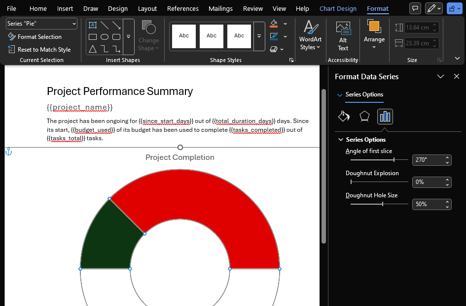Open the Current Selection combo showing Series Pie
Image resolution: width=466 pixels, height=306 pixels.
click(41, 24)
